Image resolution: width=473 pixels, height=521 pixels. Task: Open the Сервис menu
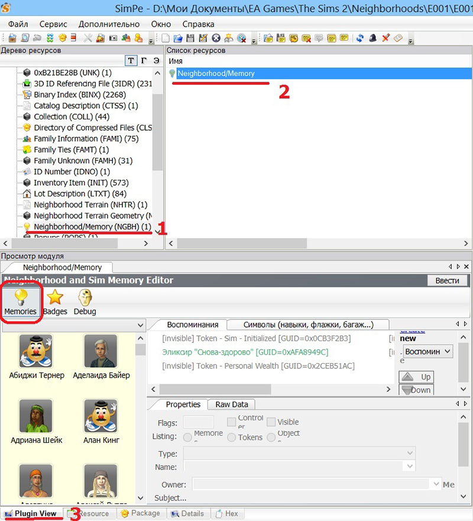point(53,24)
